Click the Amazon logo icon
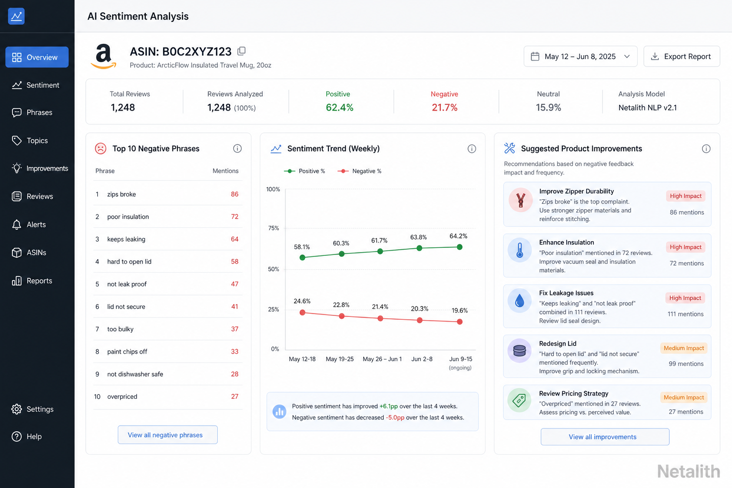 pos(103,56)
